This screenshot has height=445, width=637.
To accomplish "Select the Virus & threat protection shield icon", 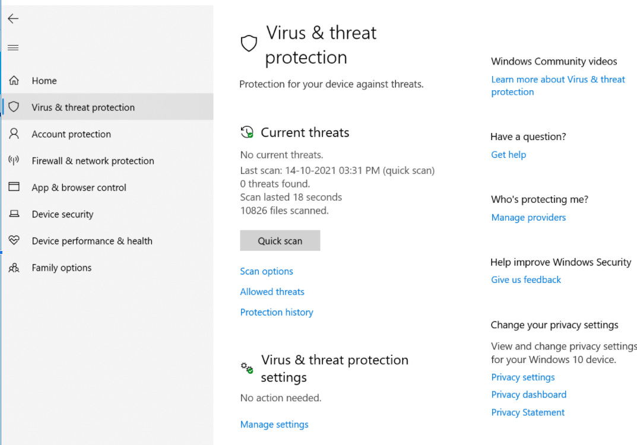I will [14, 107].
